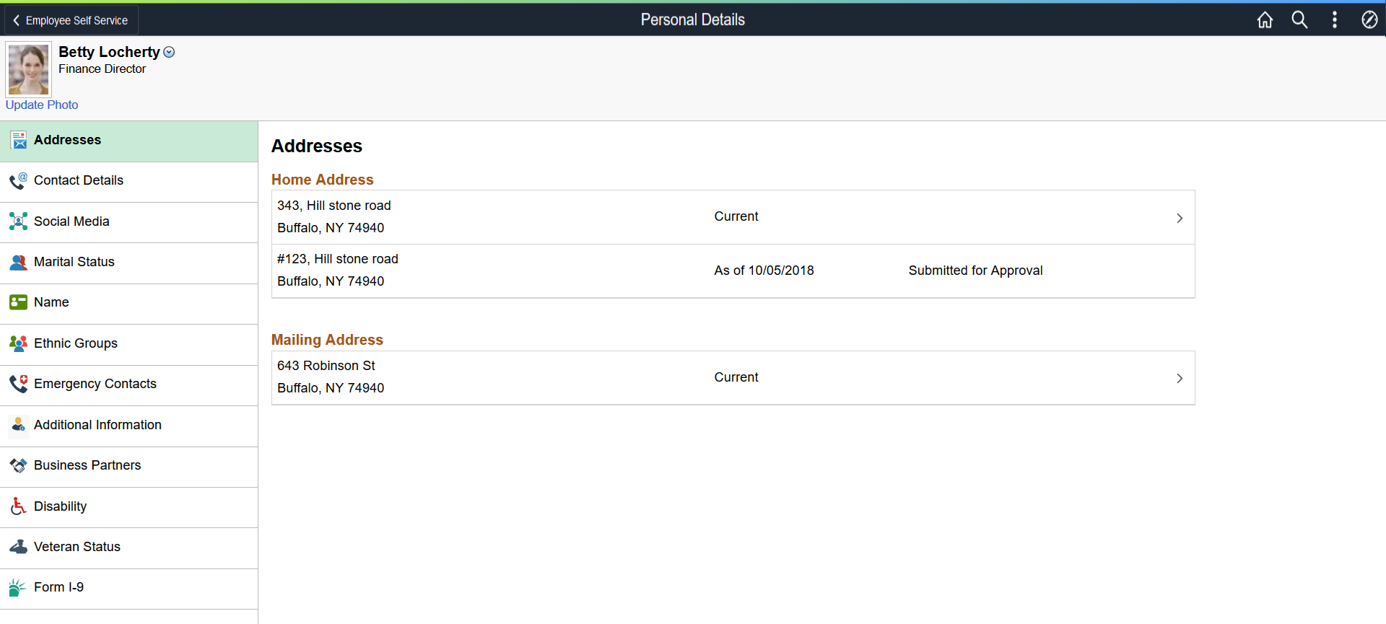Select the Addresses menu item
The height and width of the screenshot is (624, 1386).
click(129, 141)
